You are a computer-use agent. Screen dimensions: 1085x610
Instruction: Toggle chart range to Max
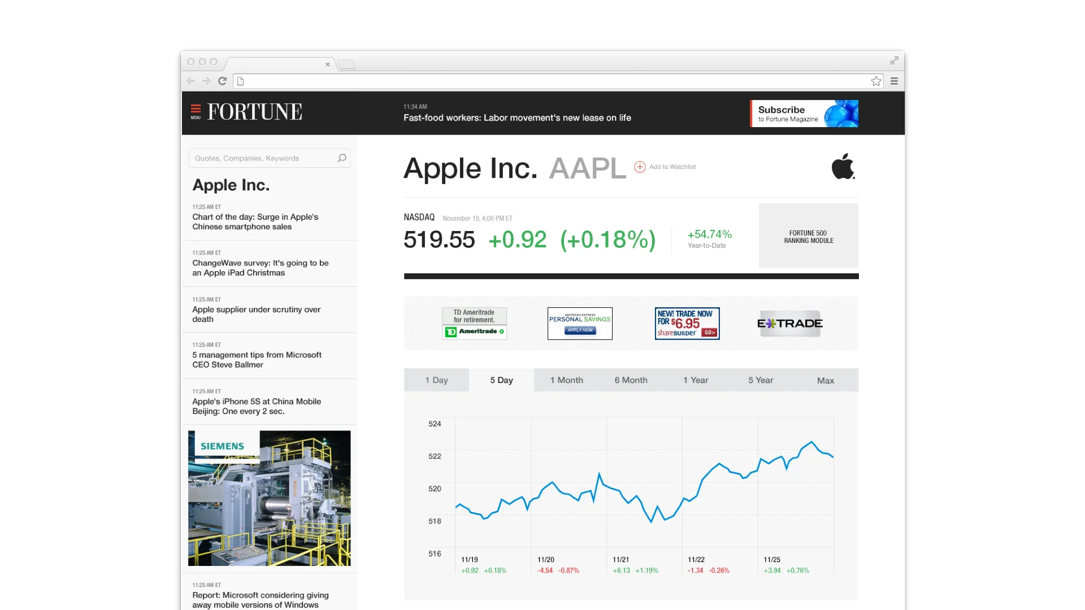(x=825, y=380)
